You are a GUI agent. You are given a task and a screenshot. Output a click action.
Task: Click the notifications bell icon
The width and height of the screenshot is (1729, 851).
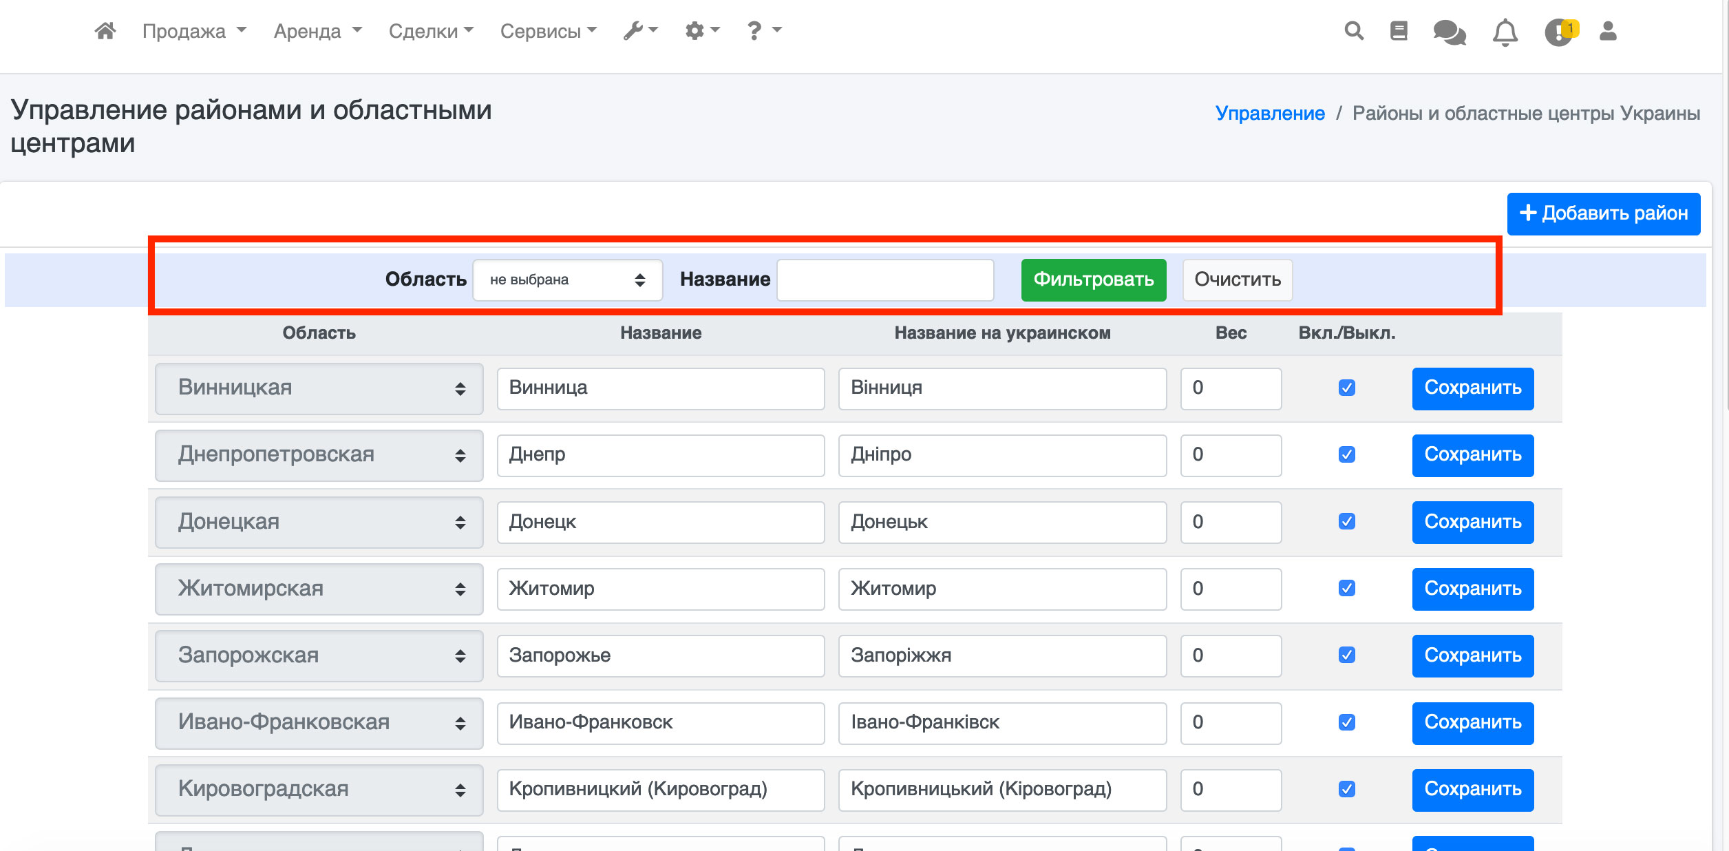click(1505, 32)
